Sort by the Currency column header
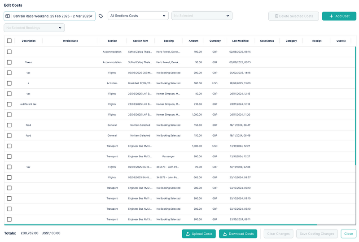 coord(215,41)
